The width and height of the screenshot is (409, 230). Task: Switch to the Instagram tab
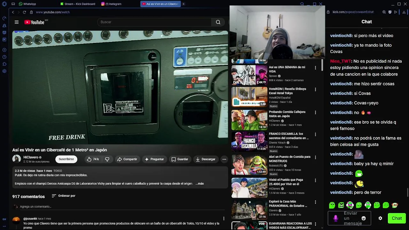point(112,4)
